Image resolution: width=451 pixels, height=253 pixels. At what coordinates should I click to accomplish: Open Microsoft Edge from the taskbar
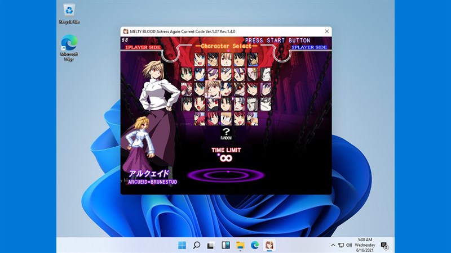[255, 245]
